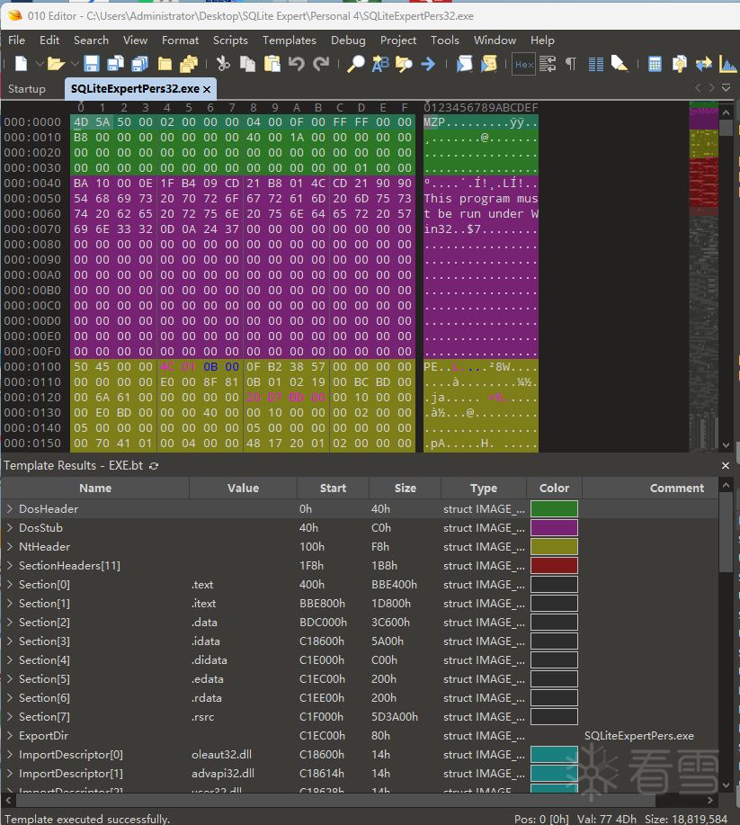Viewport: 740px width, 825px height.
Task: Sort by the Start column header
Action: tap(333, 489)
